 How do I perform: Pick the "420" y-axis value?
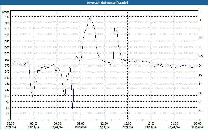(7, 35)
